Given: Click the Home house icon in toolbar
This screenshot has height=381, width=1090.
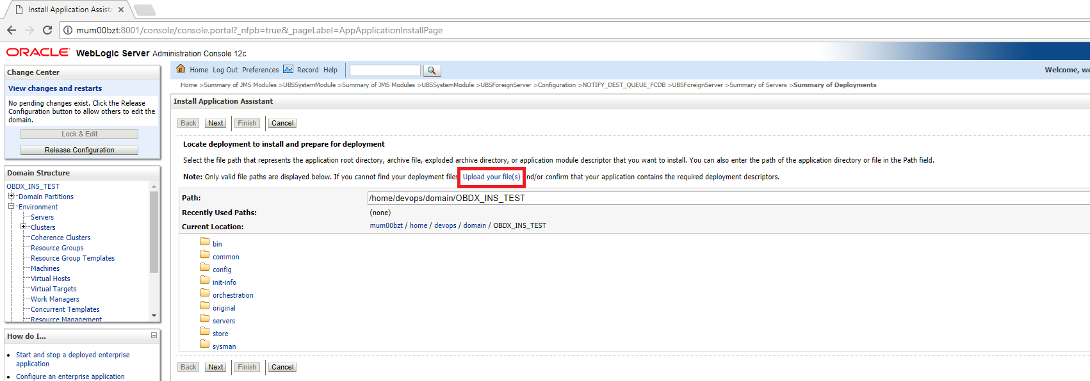Looking at the screenshot, I should 181,69.
